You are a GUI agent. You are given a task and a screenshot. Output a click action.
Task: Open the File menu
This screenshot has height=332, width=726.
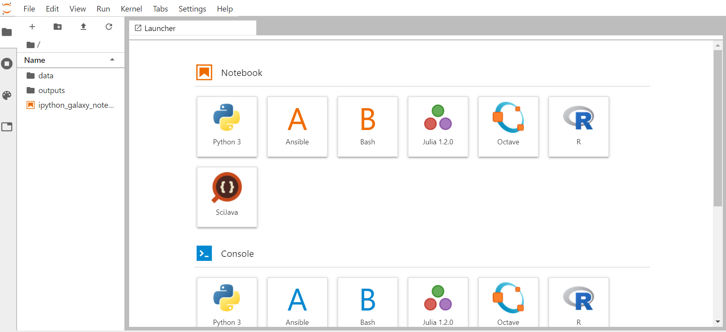click(x=29, y=9)
